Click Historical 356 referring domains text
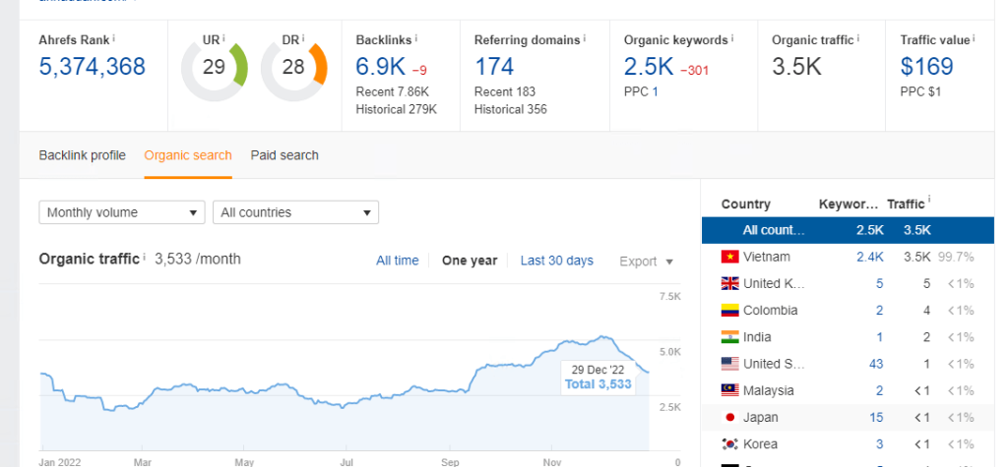 (511, 109)
